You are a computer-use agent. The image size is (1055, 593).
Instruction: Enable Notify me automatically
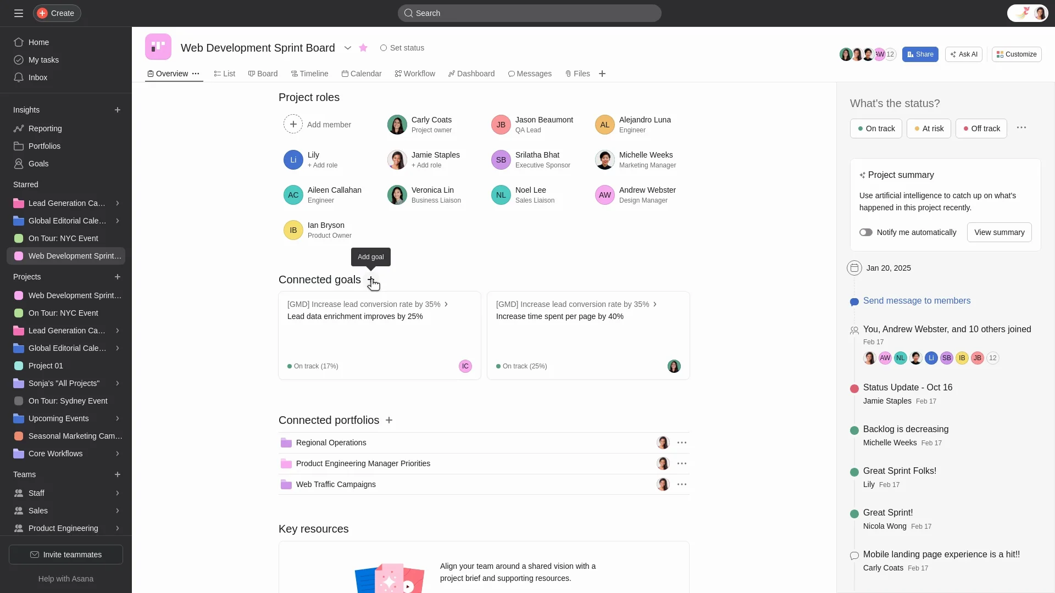866,232
